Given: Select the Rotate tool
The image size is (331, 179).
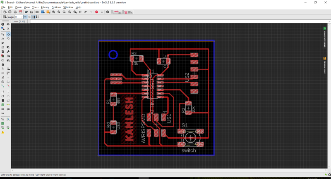Looking at the screenshot, I should pyautogui.click(x=8, y=39).
